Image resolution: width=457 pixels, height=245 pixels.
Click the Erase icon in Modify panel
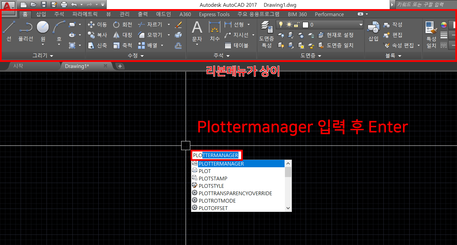point(178,25)
